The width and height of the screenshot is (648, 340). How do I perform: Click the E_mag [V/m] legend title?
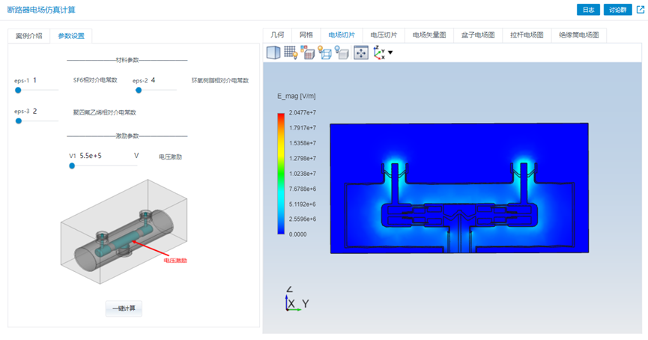tap(297, 97)
